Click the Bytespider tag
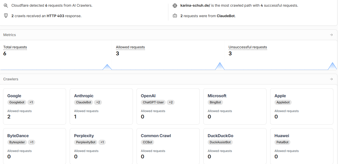The width and height of the screenshot is (338, 164). pos(17,142)
